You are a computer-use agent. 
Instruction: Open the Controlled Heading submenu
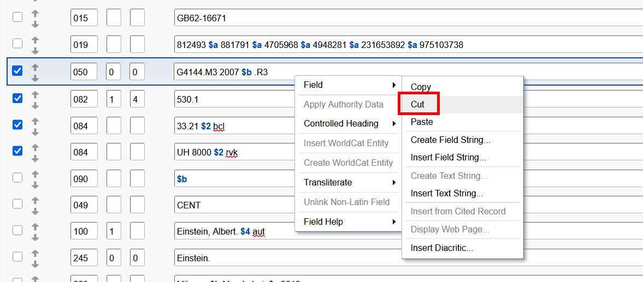point(349,124)
